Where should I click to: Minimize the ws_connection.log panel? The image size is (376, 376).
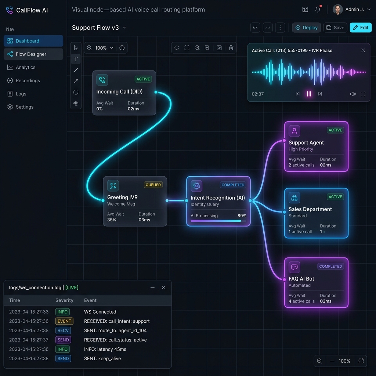click(x=152, y=288)
